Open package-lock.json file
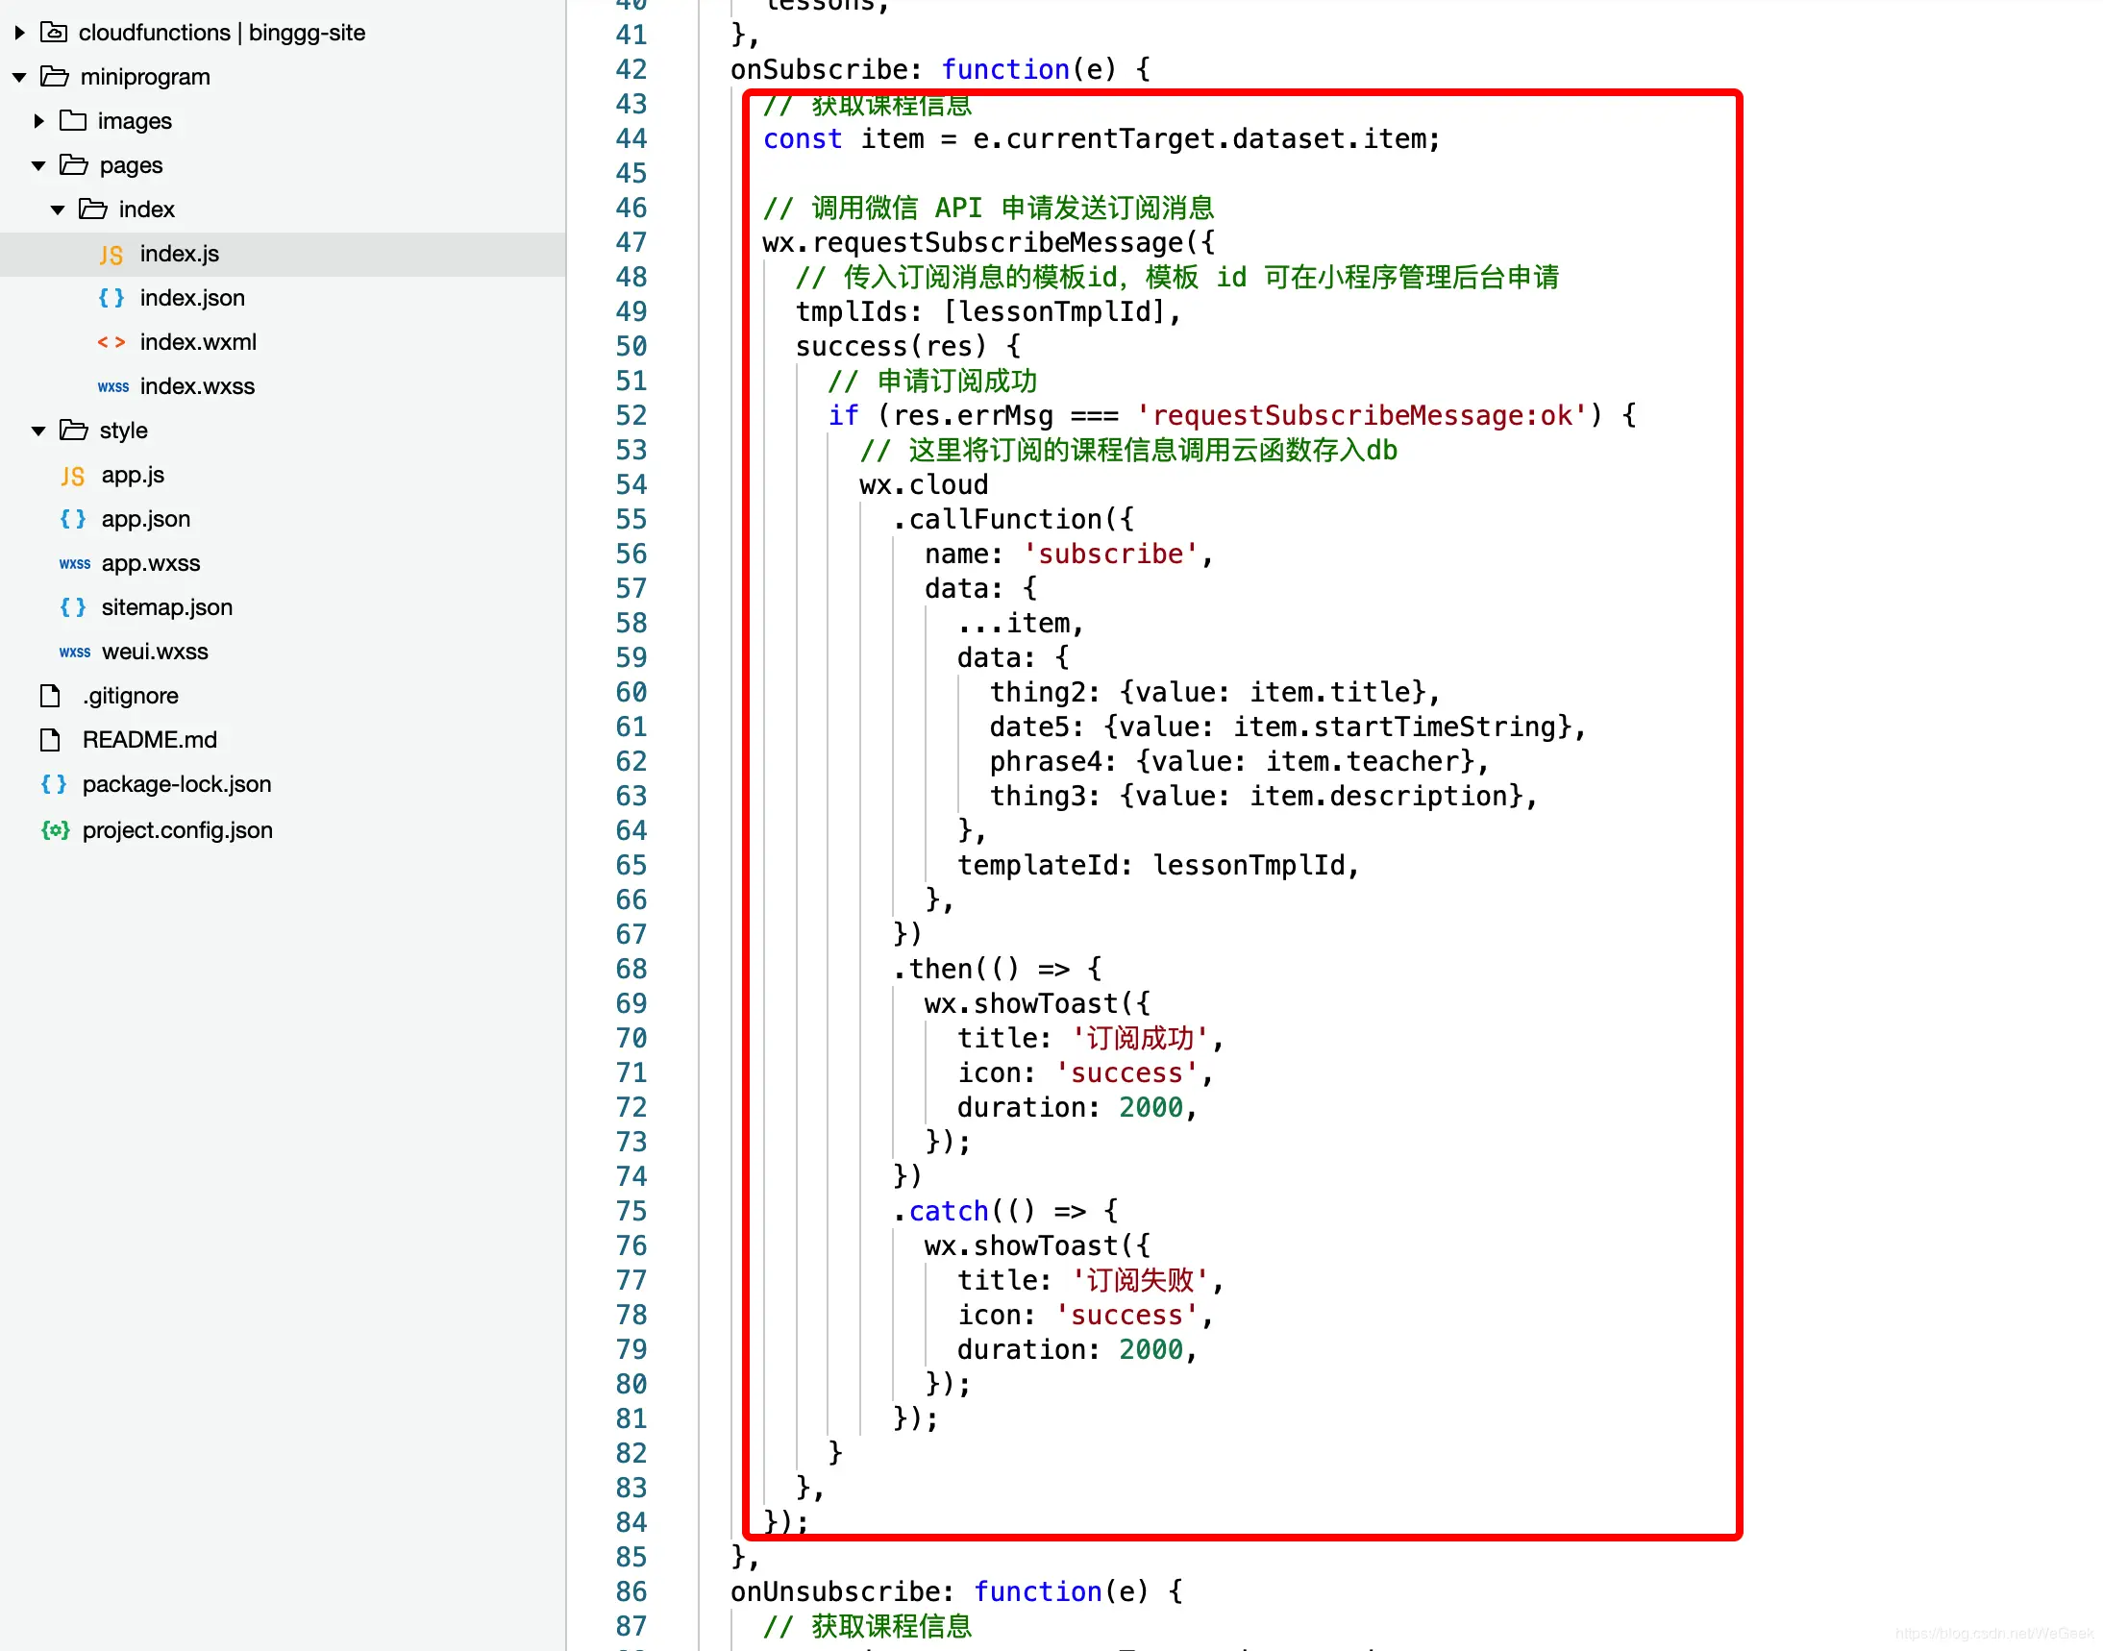The height and width of the screenshot is (1651, 2103). pyautogui.click(x=176, y=785)
